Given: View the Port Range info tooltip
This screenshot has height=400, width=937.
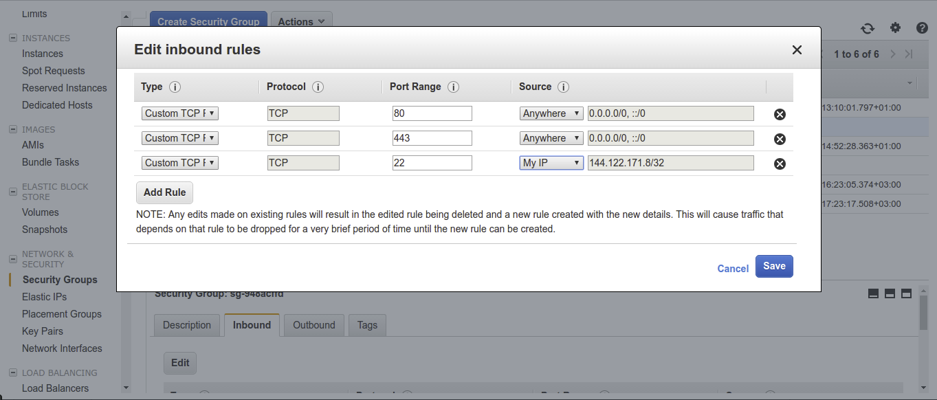Looking at the screenshot, I should click(452, 87).
